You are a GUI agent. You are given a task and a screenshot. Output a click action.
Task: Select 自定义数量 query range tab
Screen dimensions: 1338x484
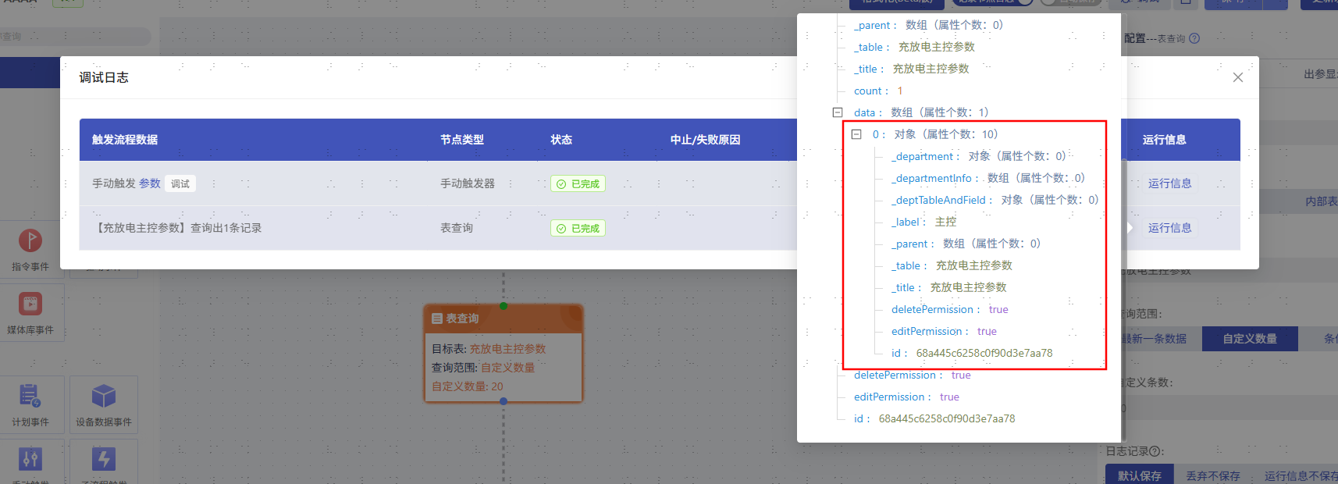[1250, 339]
